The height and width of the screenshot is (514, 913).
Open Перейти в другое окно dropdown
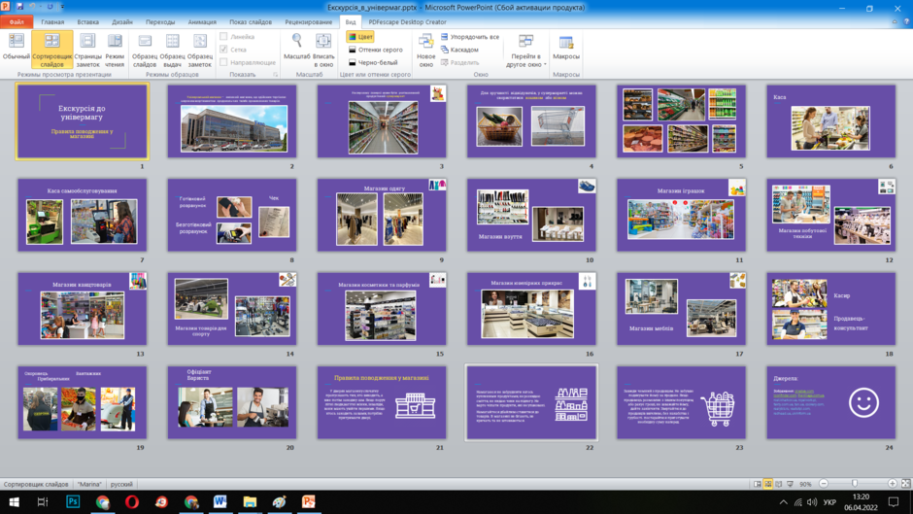(x=525, y=49)
